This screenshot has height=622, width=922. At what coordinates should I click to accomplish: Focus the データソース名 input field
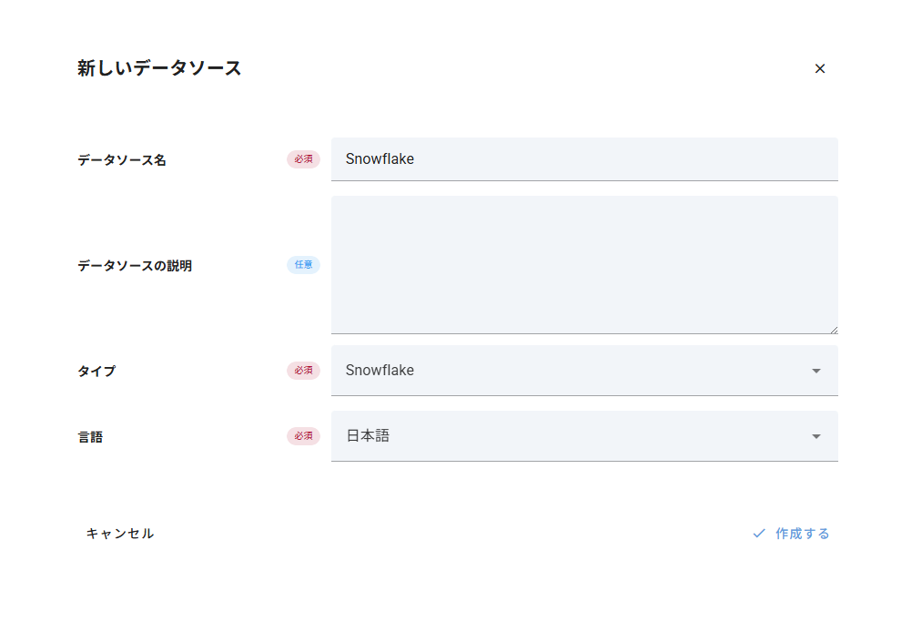pyautogui.click(x=583, y=159)
